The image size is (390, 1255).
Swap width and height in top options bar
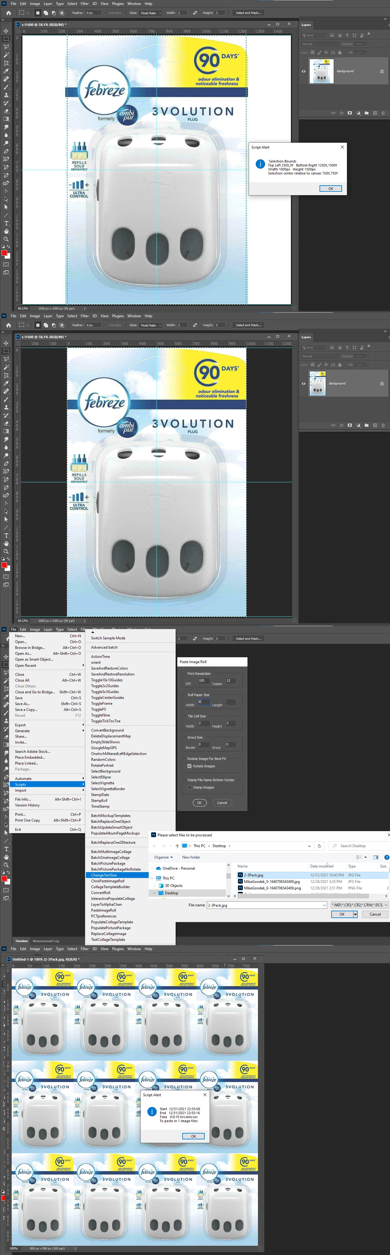[x=195, y=13]
